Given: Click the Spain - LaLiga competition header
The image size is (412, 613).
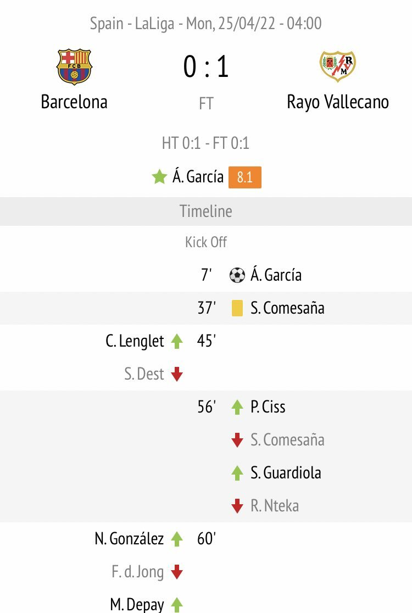Looking at the screenshot, I should (x=206, y=24).
